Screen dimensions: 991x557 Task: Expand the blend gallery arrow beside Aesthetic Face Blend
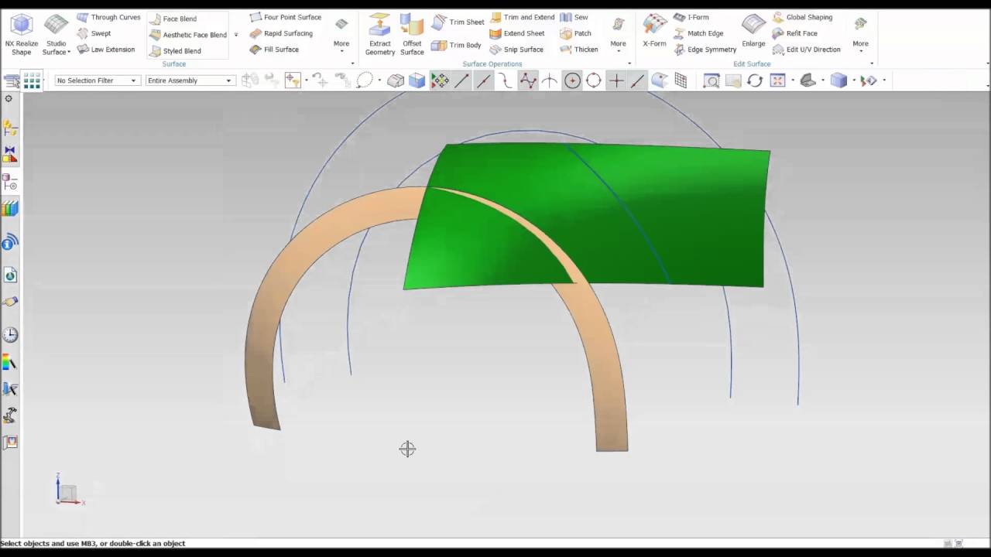(x=236, y=35)
